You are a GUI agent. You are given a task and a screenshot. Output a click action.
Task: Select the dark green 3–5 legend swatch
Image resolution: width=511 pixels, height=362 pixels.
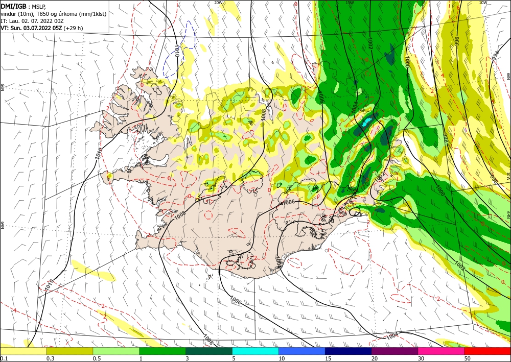click(209, 351)
